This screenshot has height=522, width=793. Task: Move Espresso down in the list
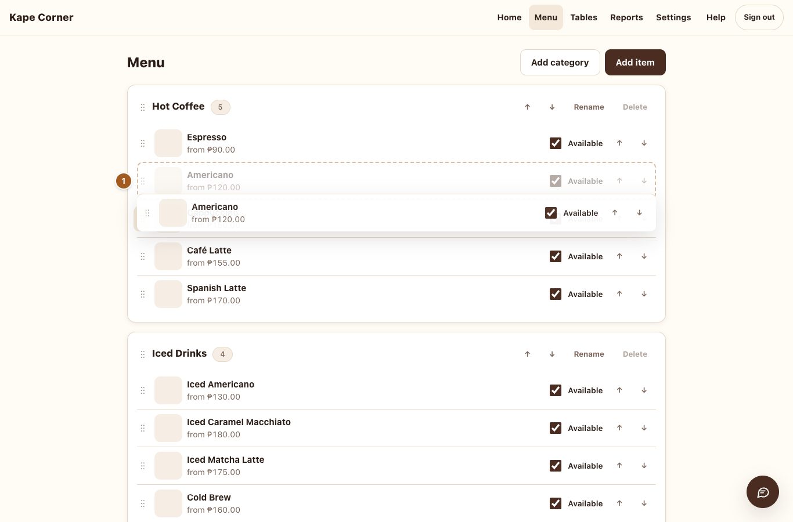(644, 143)
